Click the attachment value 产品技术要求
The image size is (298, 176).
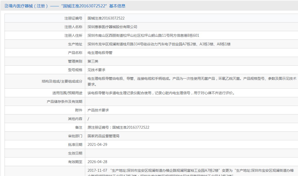(98, 110)
